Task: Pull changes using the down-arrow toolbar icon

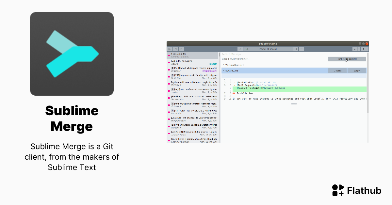Action: click(355, 49)
